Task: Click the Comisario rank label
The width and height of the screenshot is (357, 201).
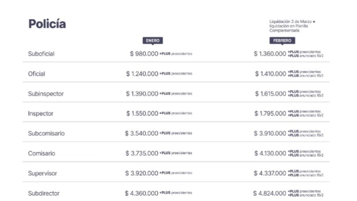Action: pos(42,153)
